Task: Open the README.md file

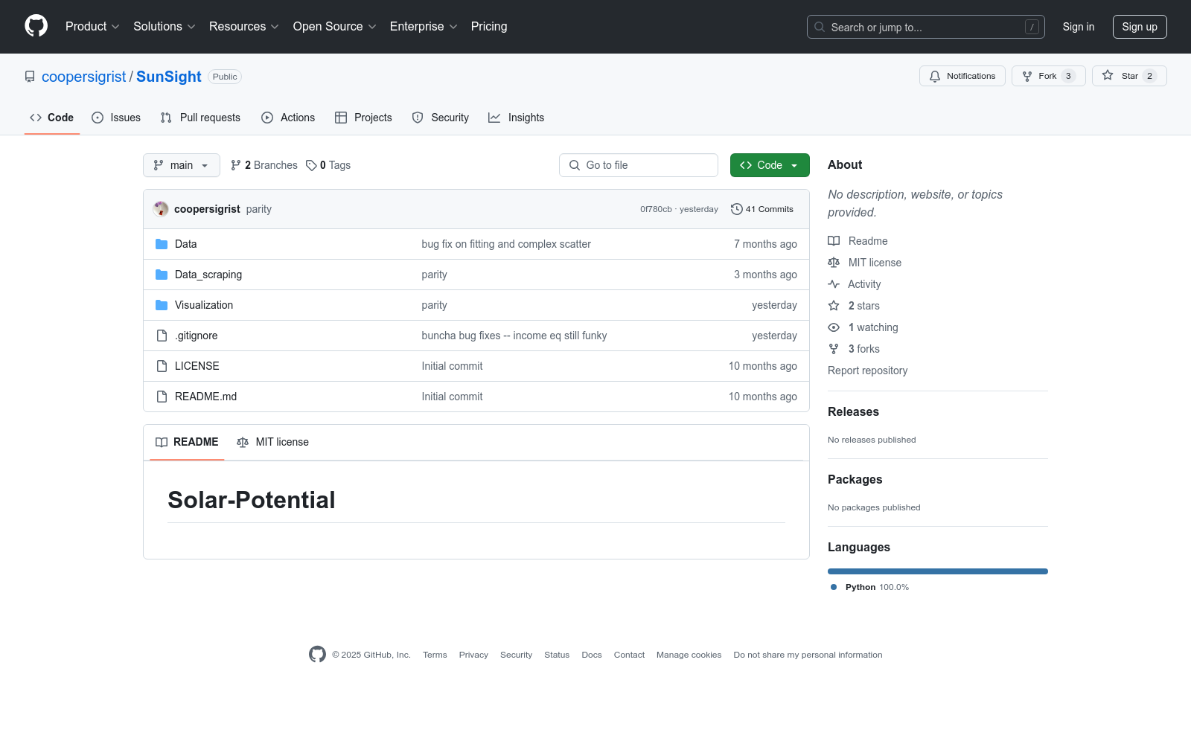Action: [205, 397]
